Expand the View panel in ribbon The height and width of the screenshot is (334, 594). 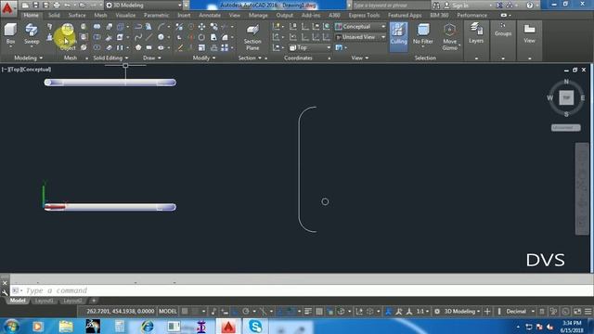tap(359, 58)
